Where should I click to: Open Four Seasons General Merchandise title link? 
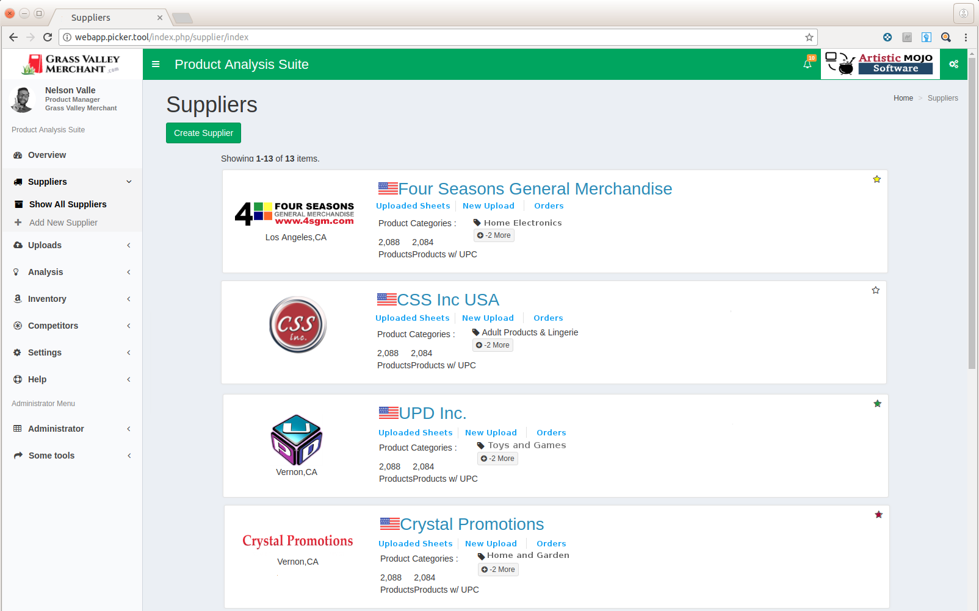(x=535, y=189)
